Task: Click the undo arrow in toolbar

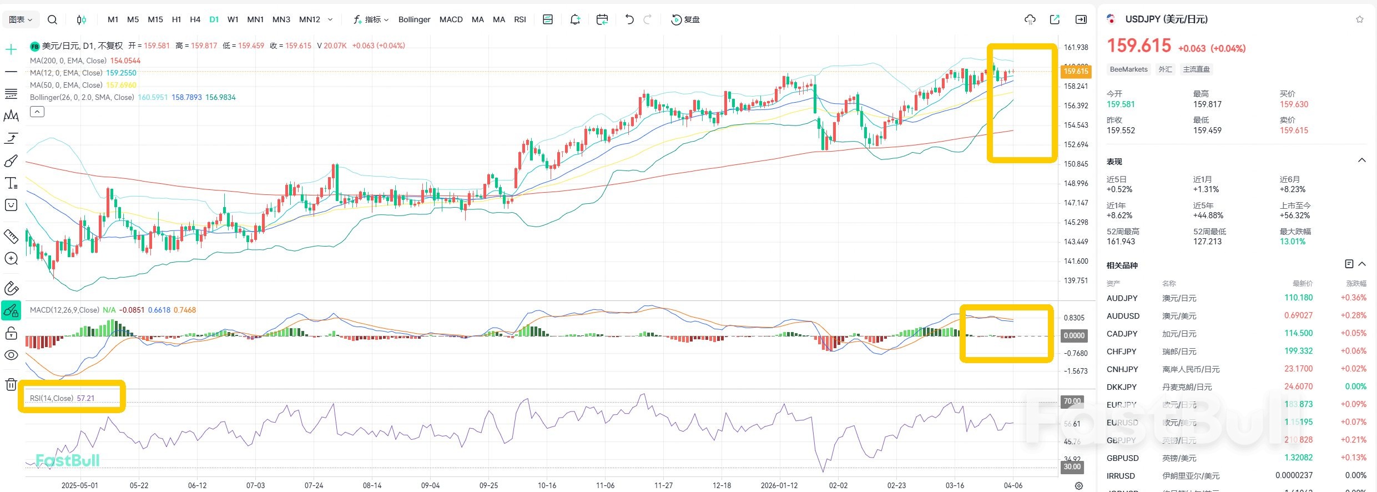Action: [x=629, y=19]
